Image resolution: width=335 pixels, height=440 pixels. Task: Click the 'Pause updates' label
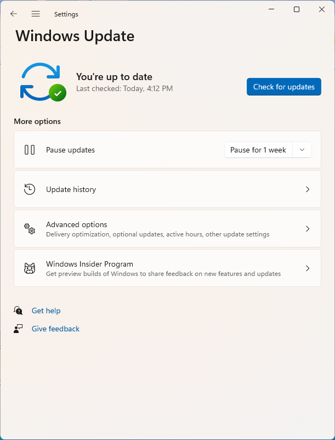point(70,150)
